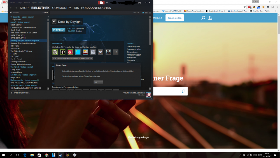Open the cookie extension icon in Chrome
280x158 pixels.
tap(263, 7)
